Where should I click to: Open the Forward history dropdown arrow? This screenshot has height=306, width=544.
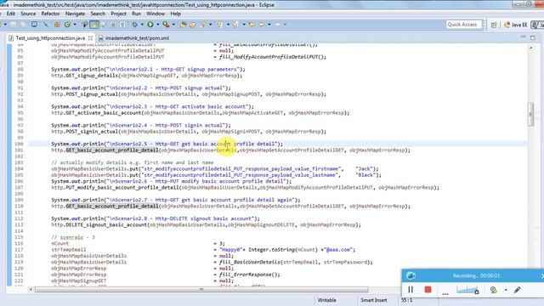(286, 25)
